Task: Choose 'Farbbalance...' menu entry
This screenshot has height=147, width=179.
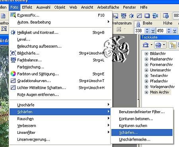Action: (60, 60)
